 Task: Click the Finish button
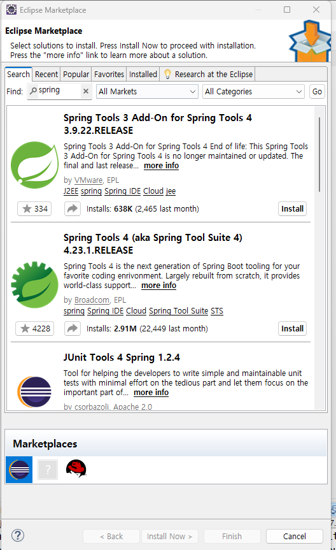click(232, 537)
